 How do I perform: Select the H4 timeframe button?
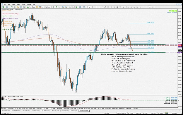click(143, 7)
